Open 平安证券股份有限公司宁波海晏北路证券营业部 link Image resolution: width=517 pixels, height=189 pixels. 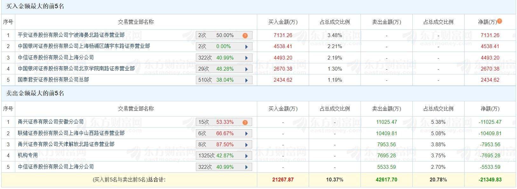point(71,35)
